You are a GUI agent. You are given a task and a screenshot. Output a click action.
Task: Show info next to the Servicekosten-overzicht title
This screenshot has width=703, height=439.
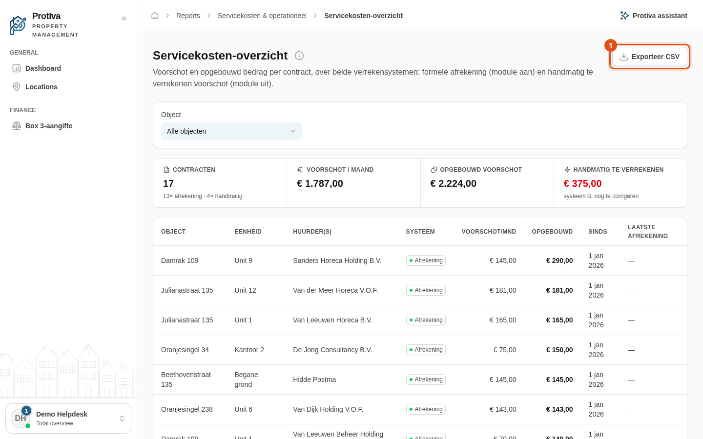[299, 56]
